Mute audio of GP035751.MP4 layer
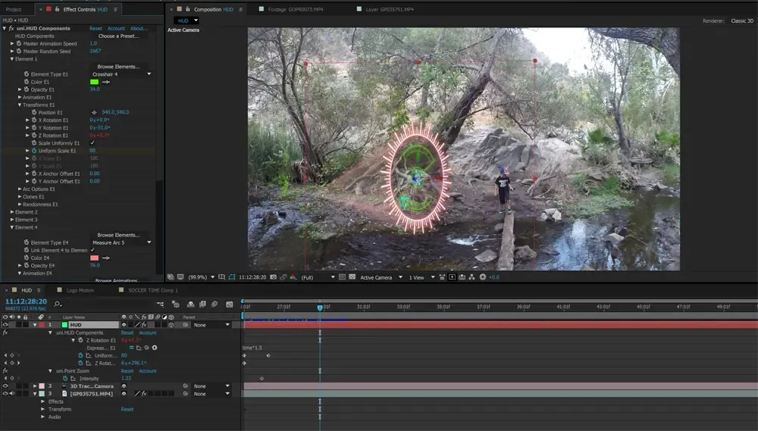Viewport: 758px width, 431px height. point(11,394)
